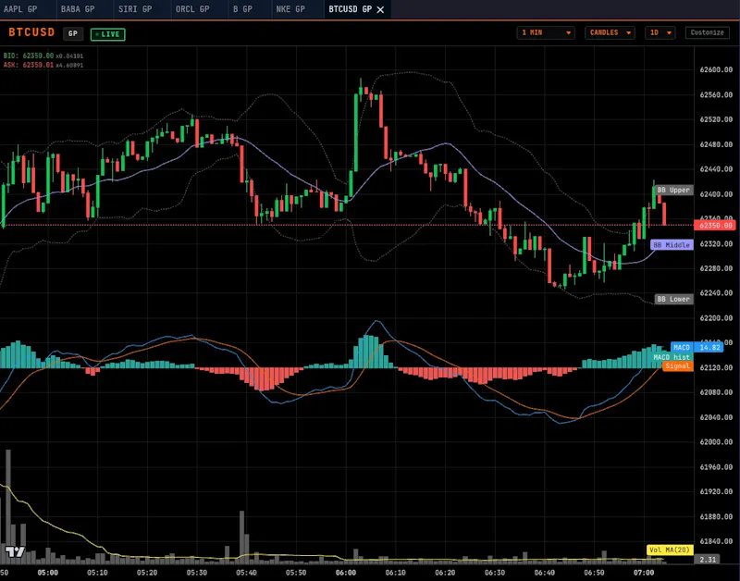Click the MACD label tag

682,347
